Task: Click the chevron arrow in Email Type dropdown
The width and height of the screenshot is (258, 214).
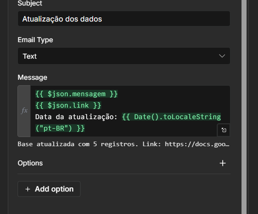Action: 222,56
